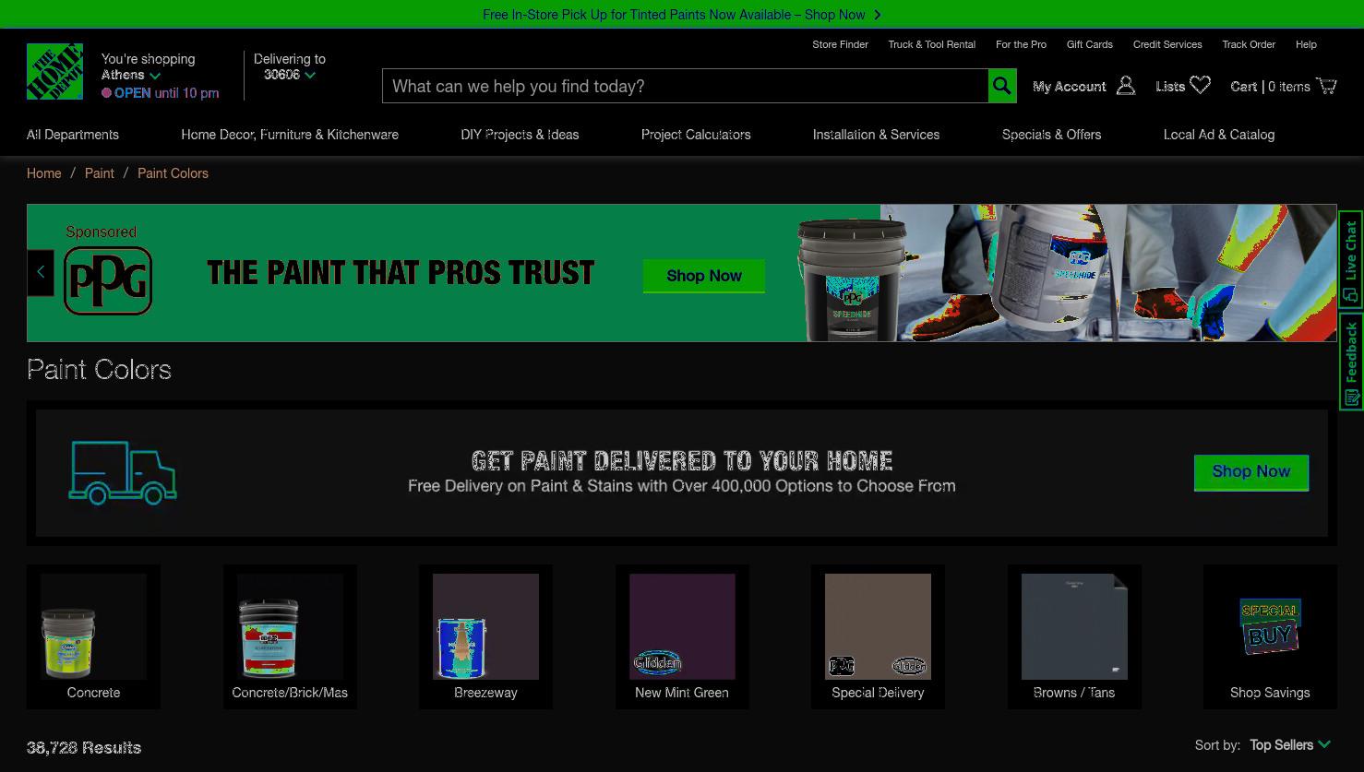Open Local Ad & Catalog menu

coord(1218,135)
